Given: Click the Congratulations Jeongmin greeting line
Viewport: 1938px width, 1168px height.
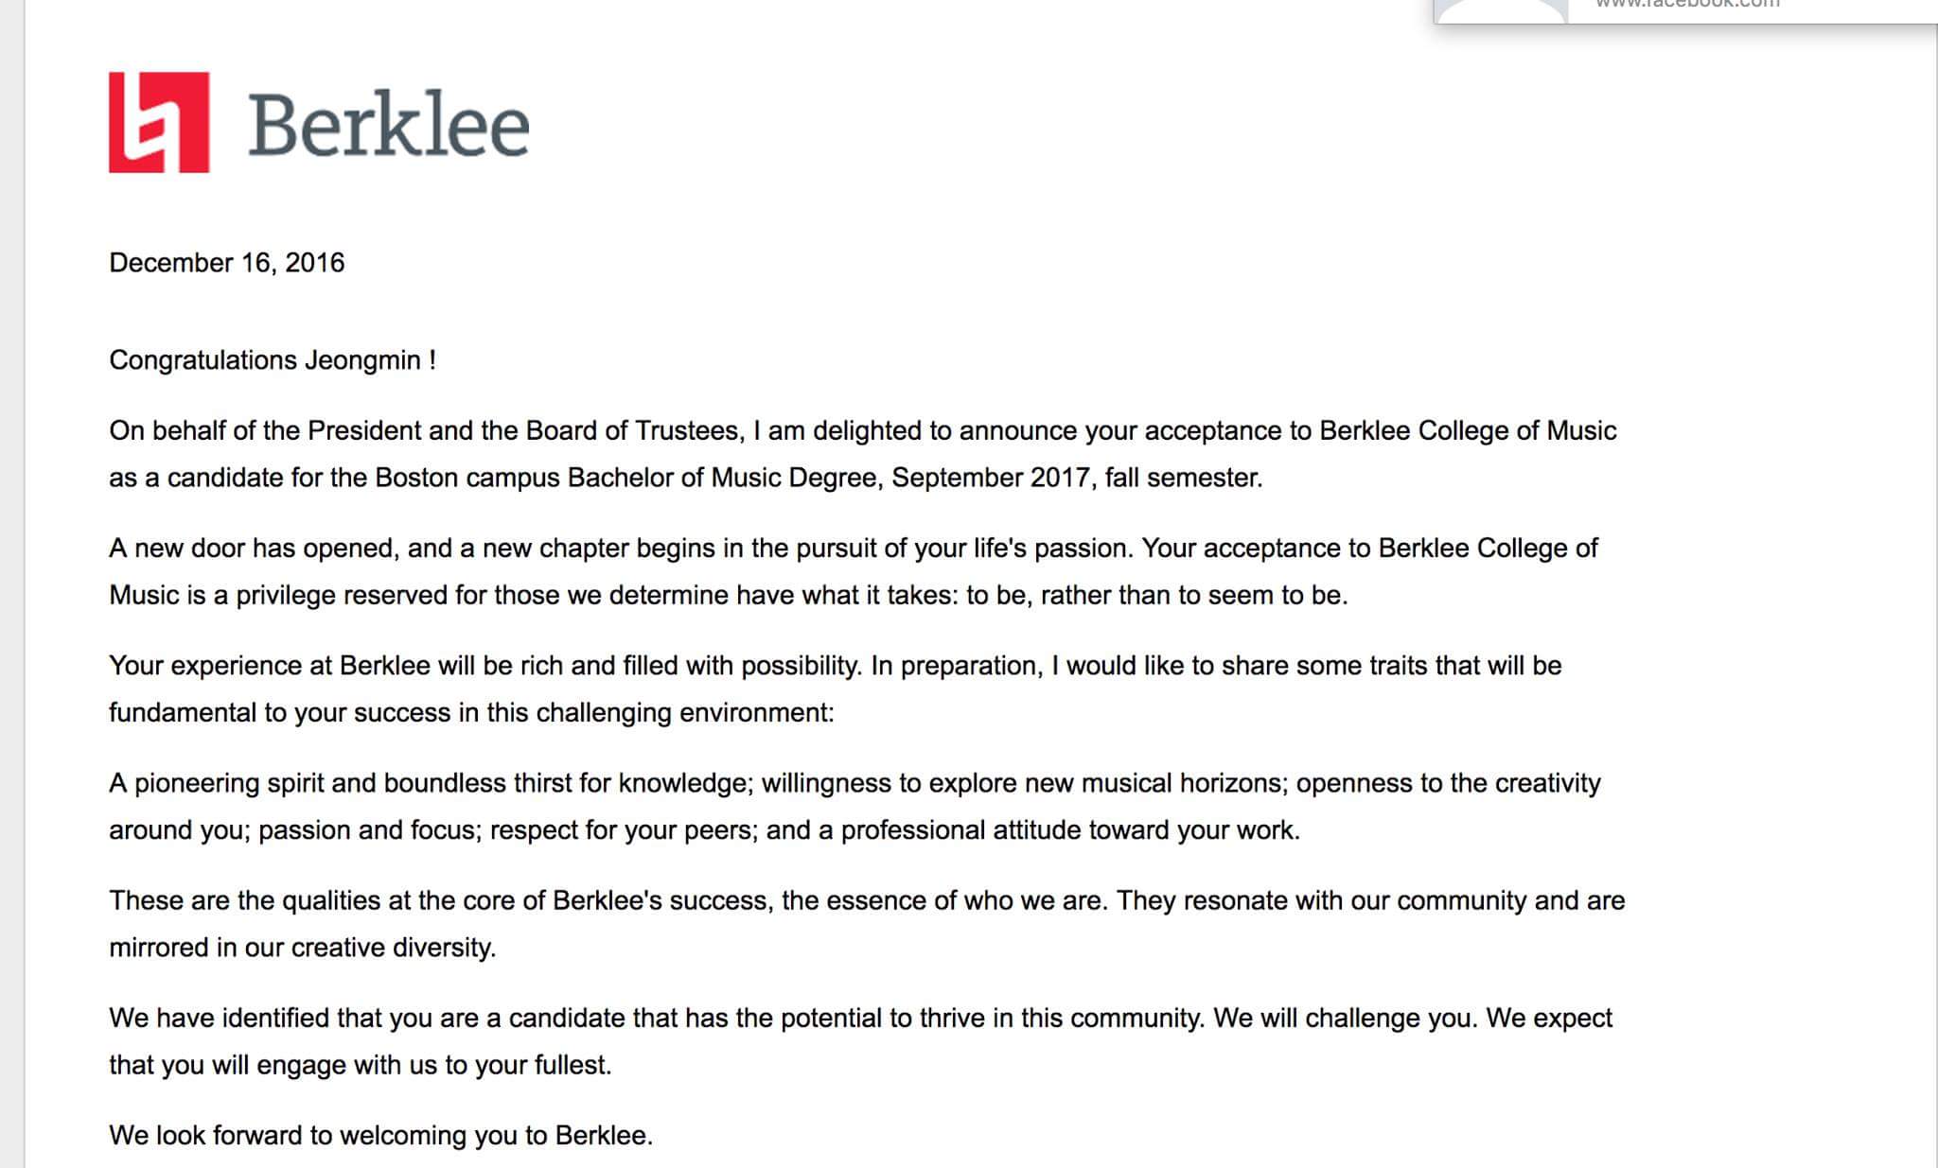Looking at the screenshot, I should tap(273, 361).
